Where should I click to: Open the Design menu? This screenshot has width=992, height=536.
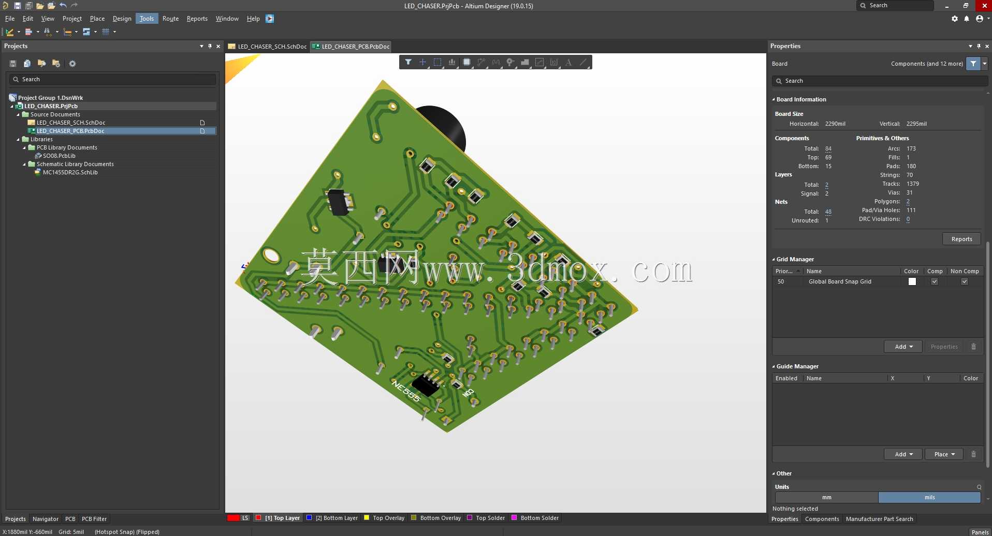click(122, 19)
